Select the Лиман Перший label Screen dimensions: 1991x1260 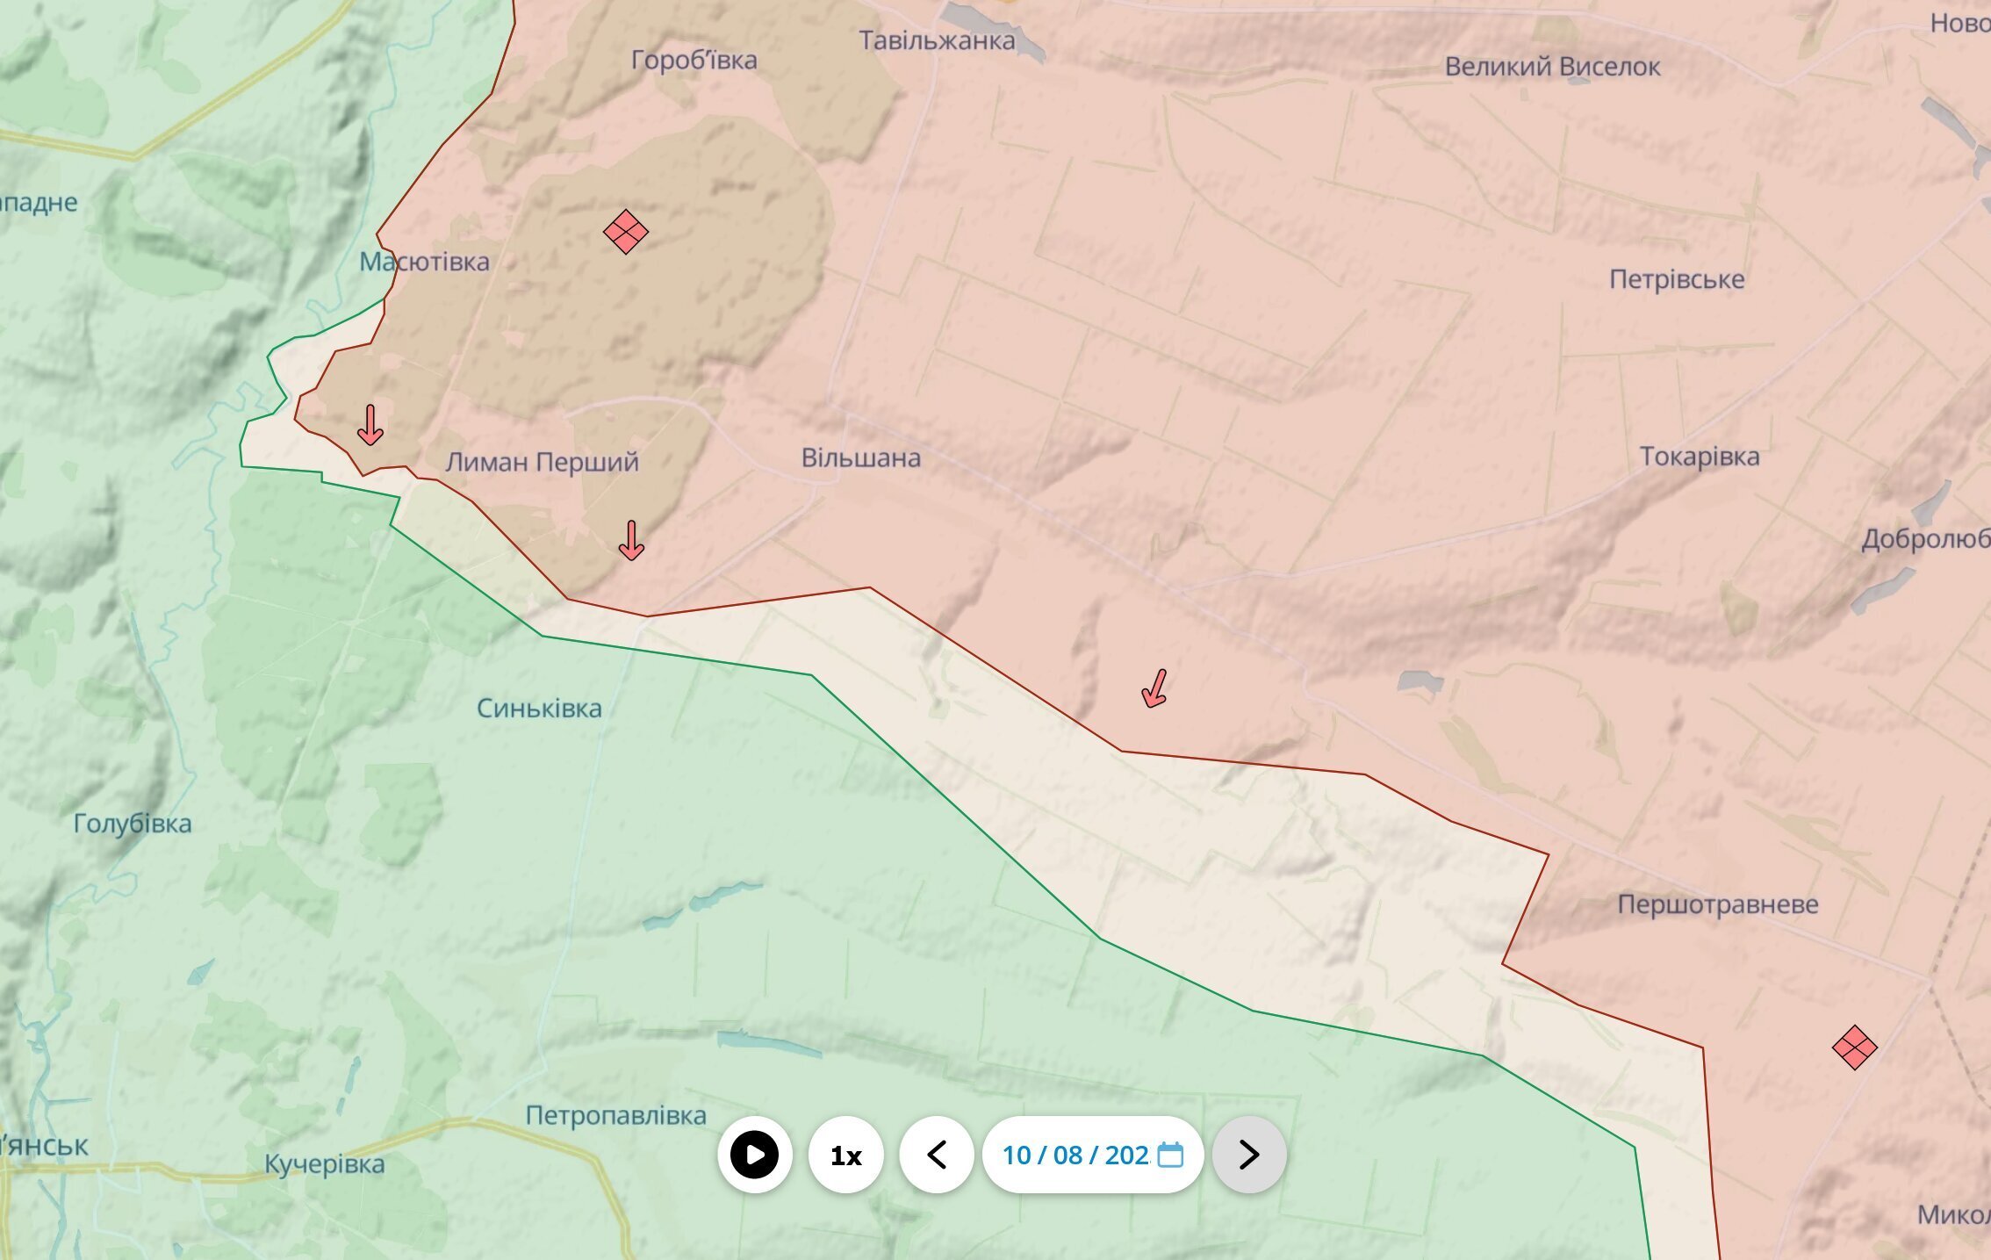tap(542, 462)
